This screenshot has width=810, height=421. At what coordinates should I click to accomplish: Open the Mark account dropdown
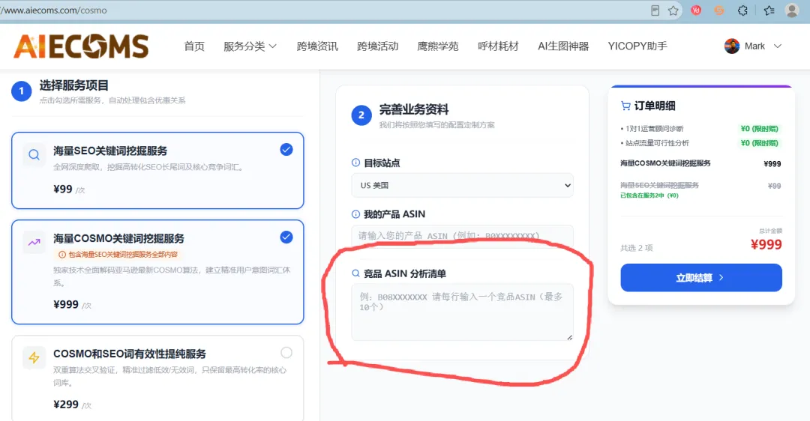point(753,46)
